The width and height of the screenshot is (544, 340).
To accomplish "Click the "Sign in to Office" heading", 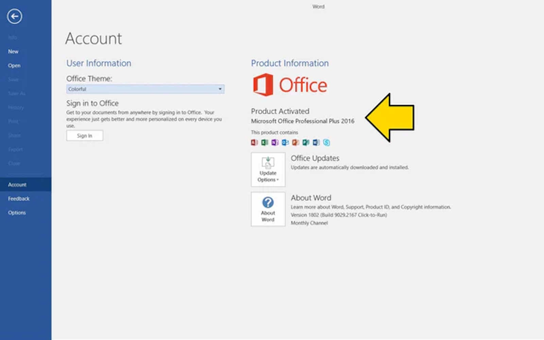I will 92,103.
